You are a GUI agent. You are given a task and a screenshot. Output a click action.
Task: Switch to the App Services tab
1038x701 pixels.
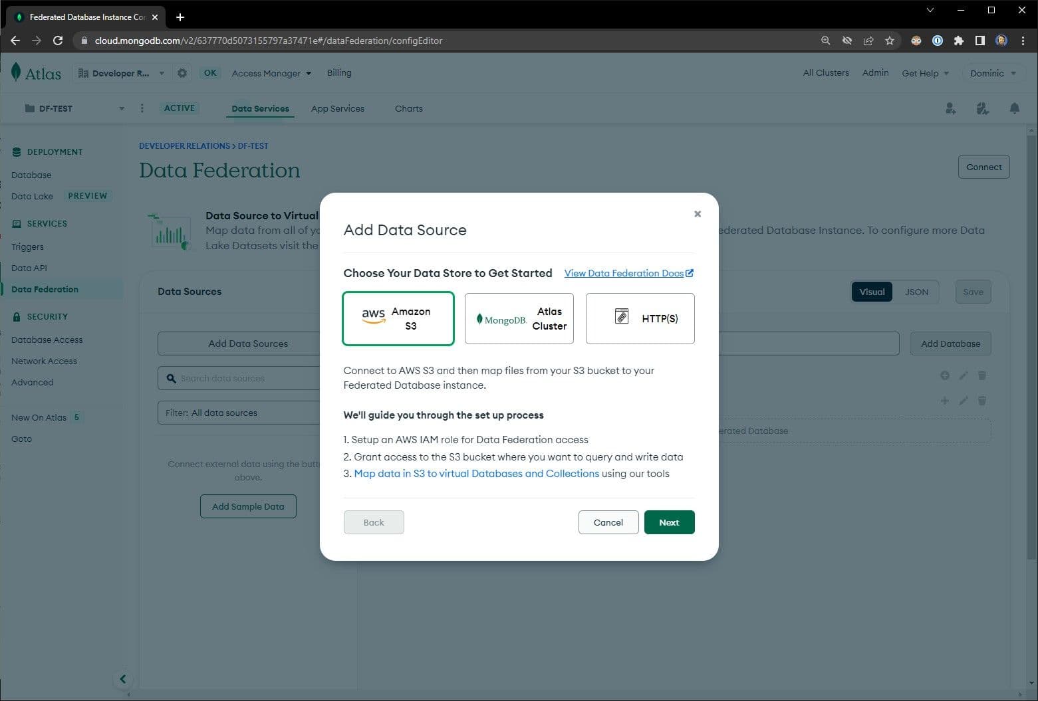pyautogui.click(x=337, y=108)
